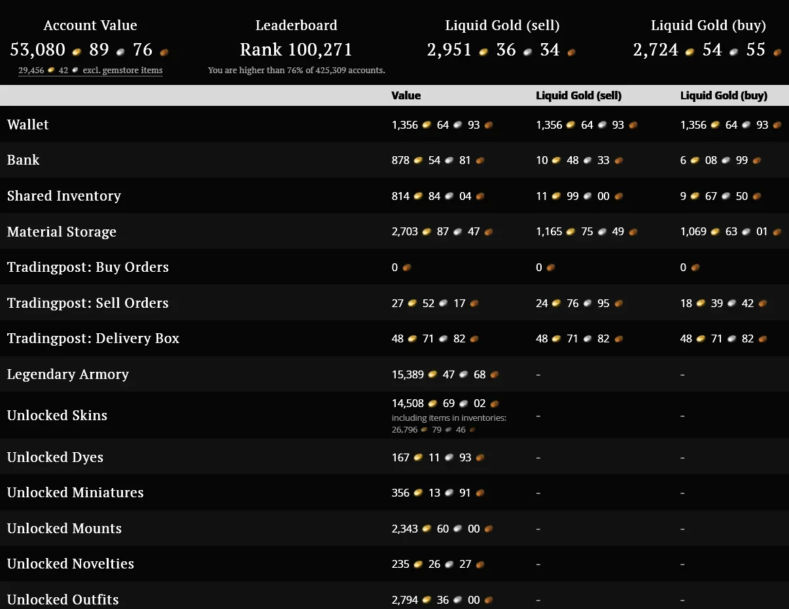
Task: Open the Wallet row
Action: pyautogui.click(x=394, y=124)
